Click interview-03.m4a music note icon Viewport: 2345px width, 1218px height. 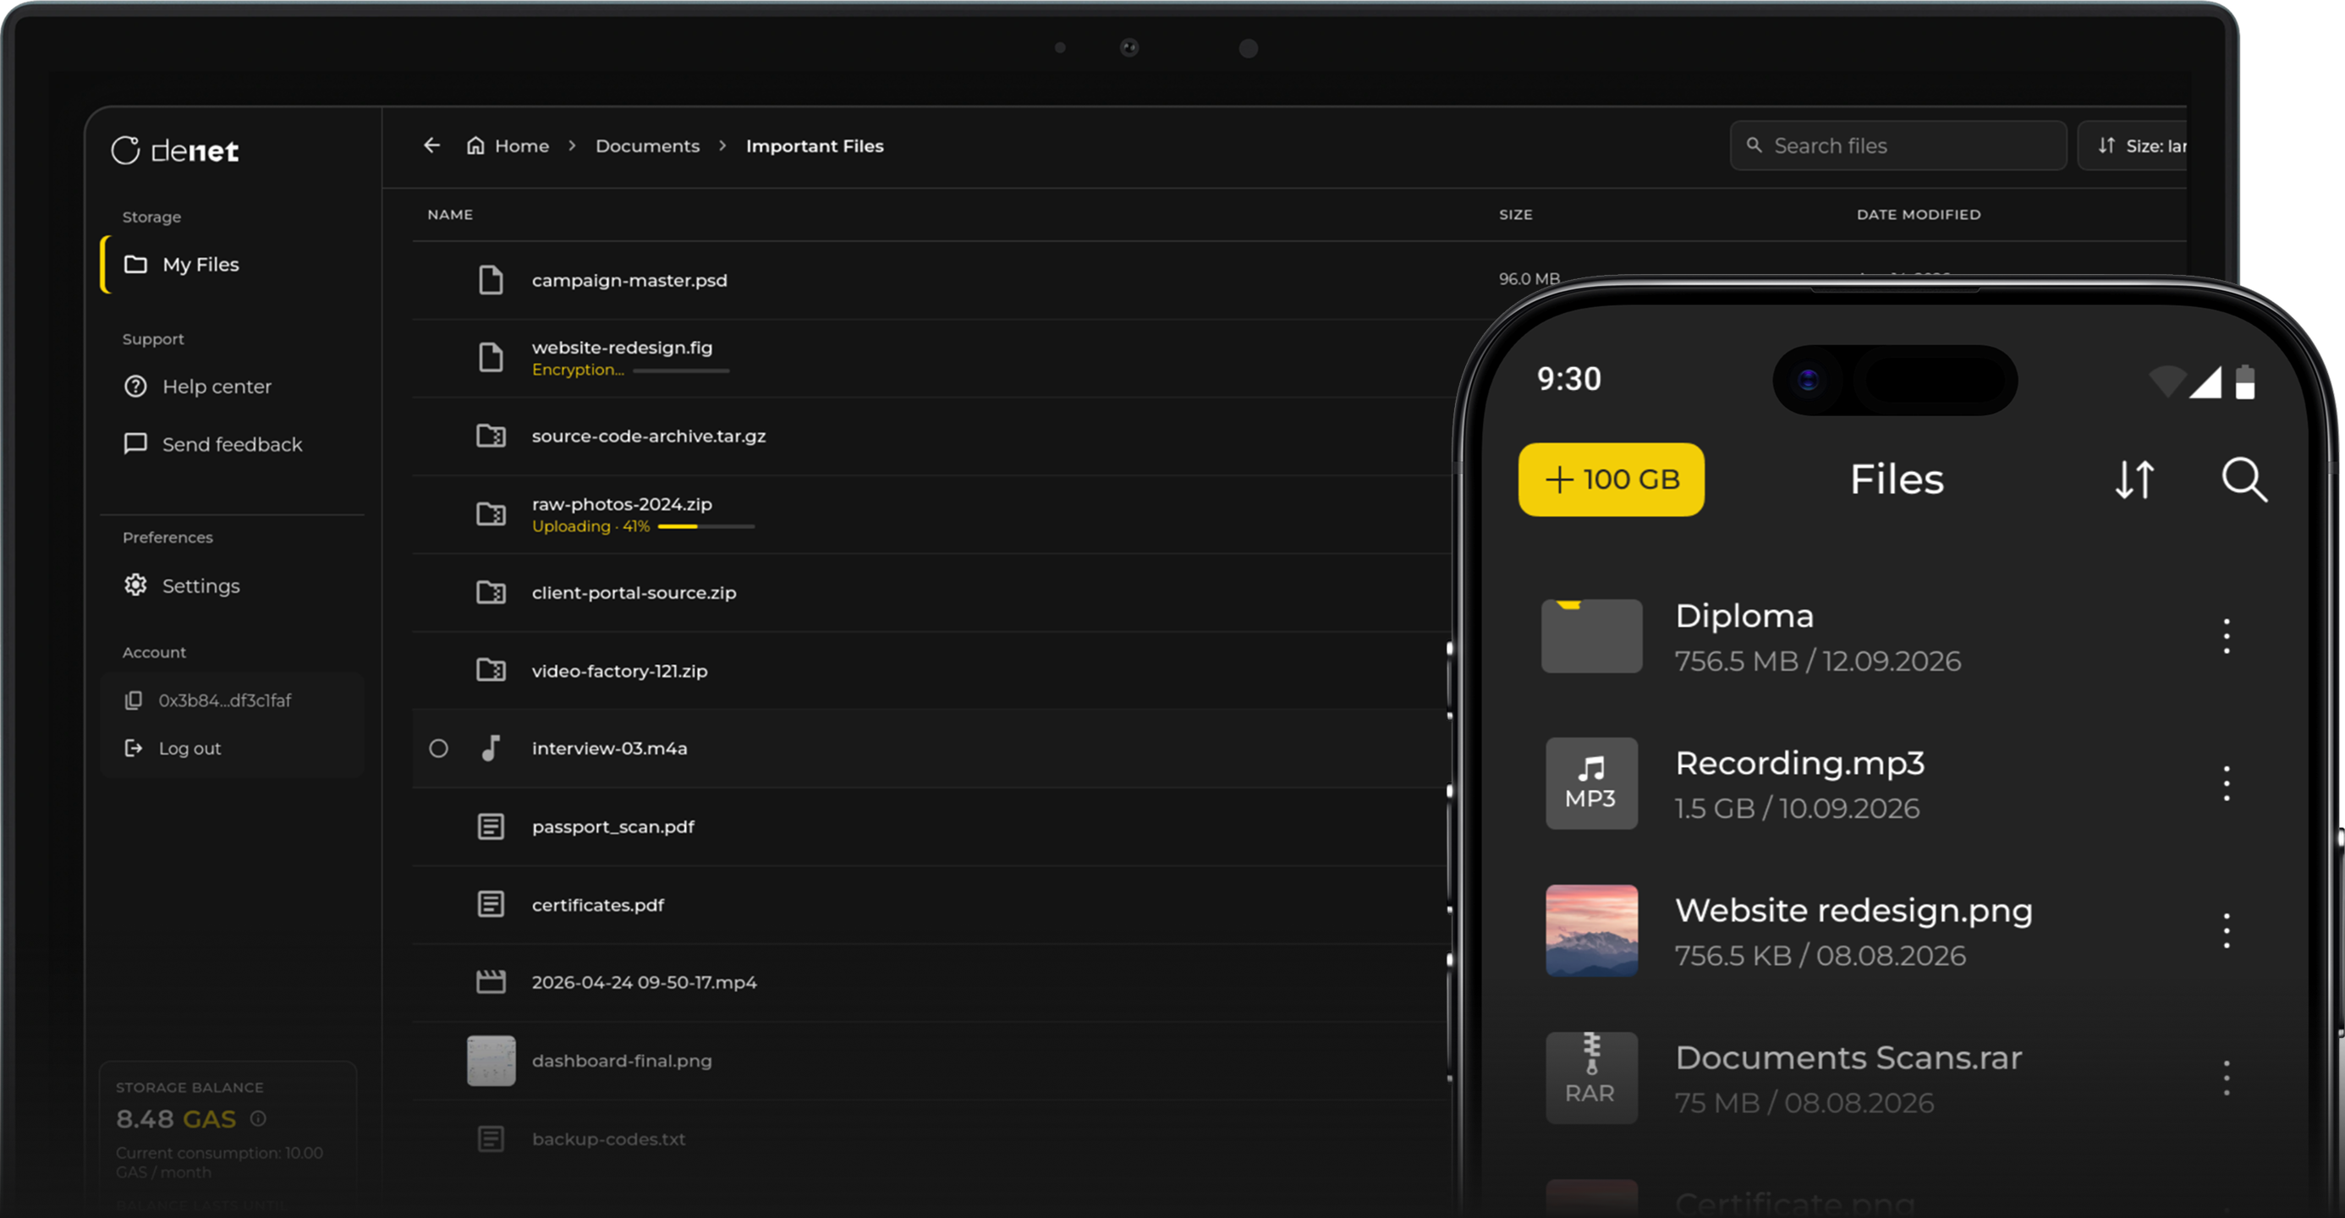tap(491, 749)
